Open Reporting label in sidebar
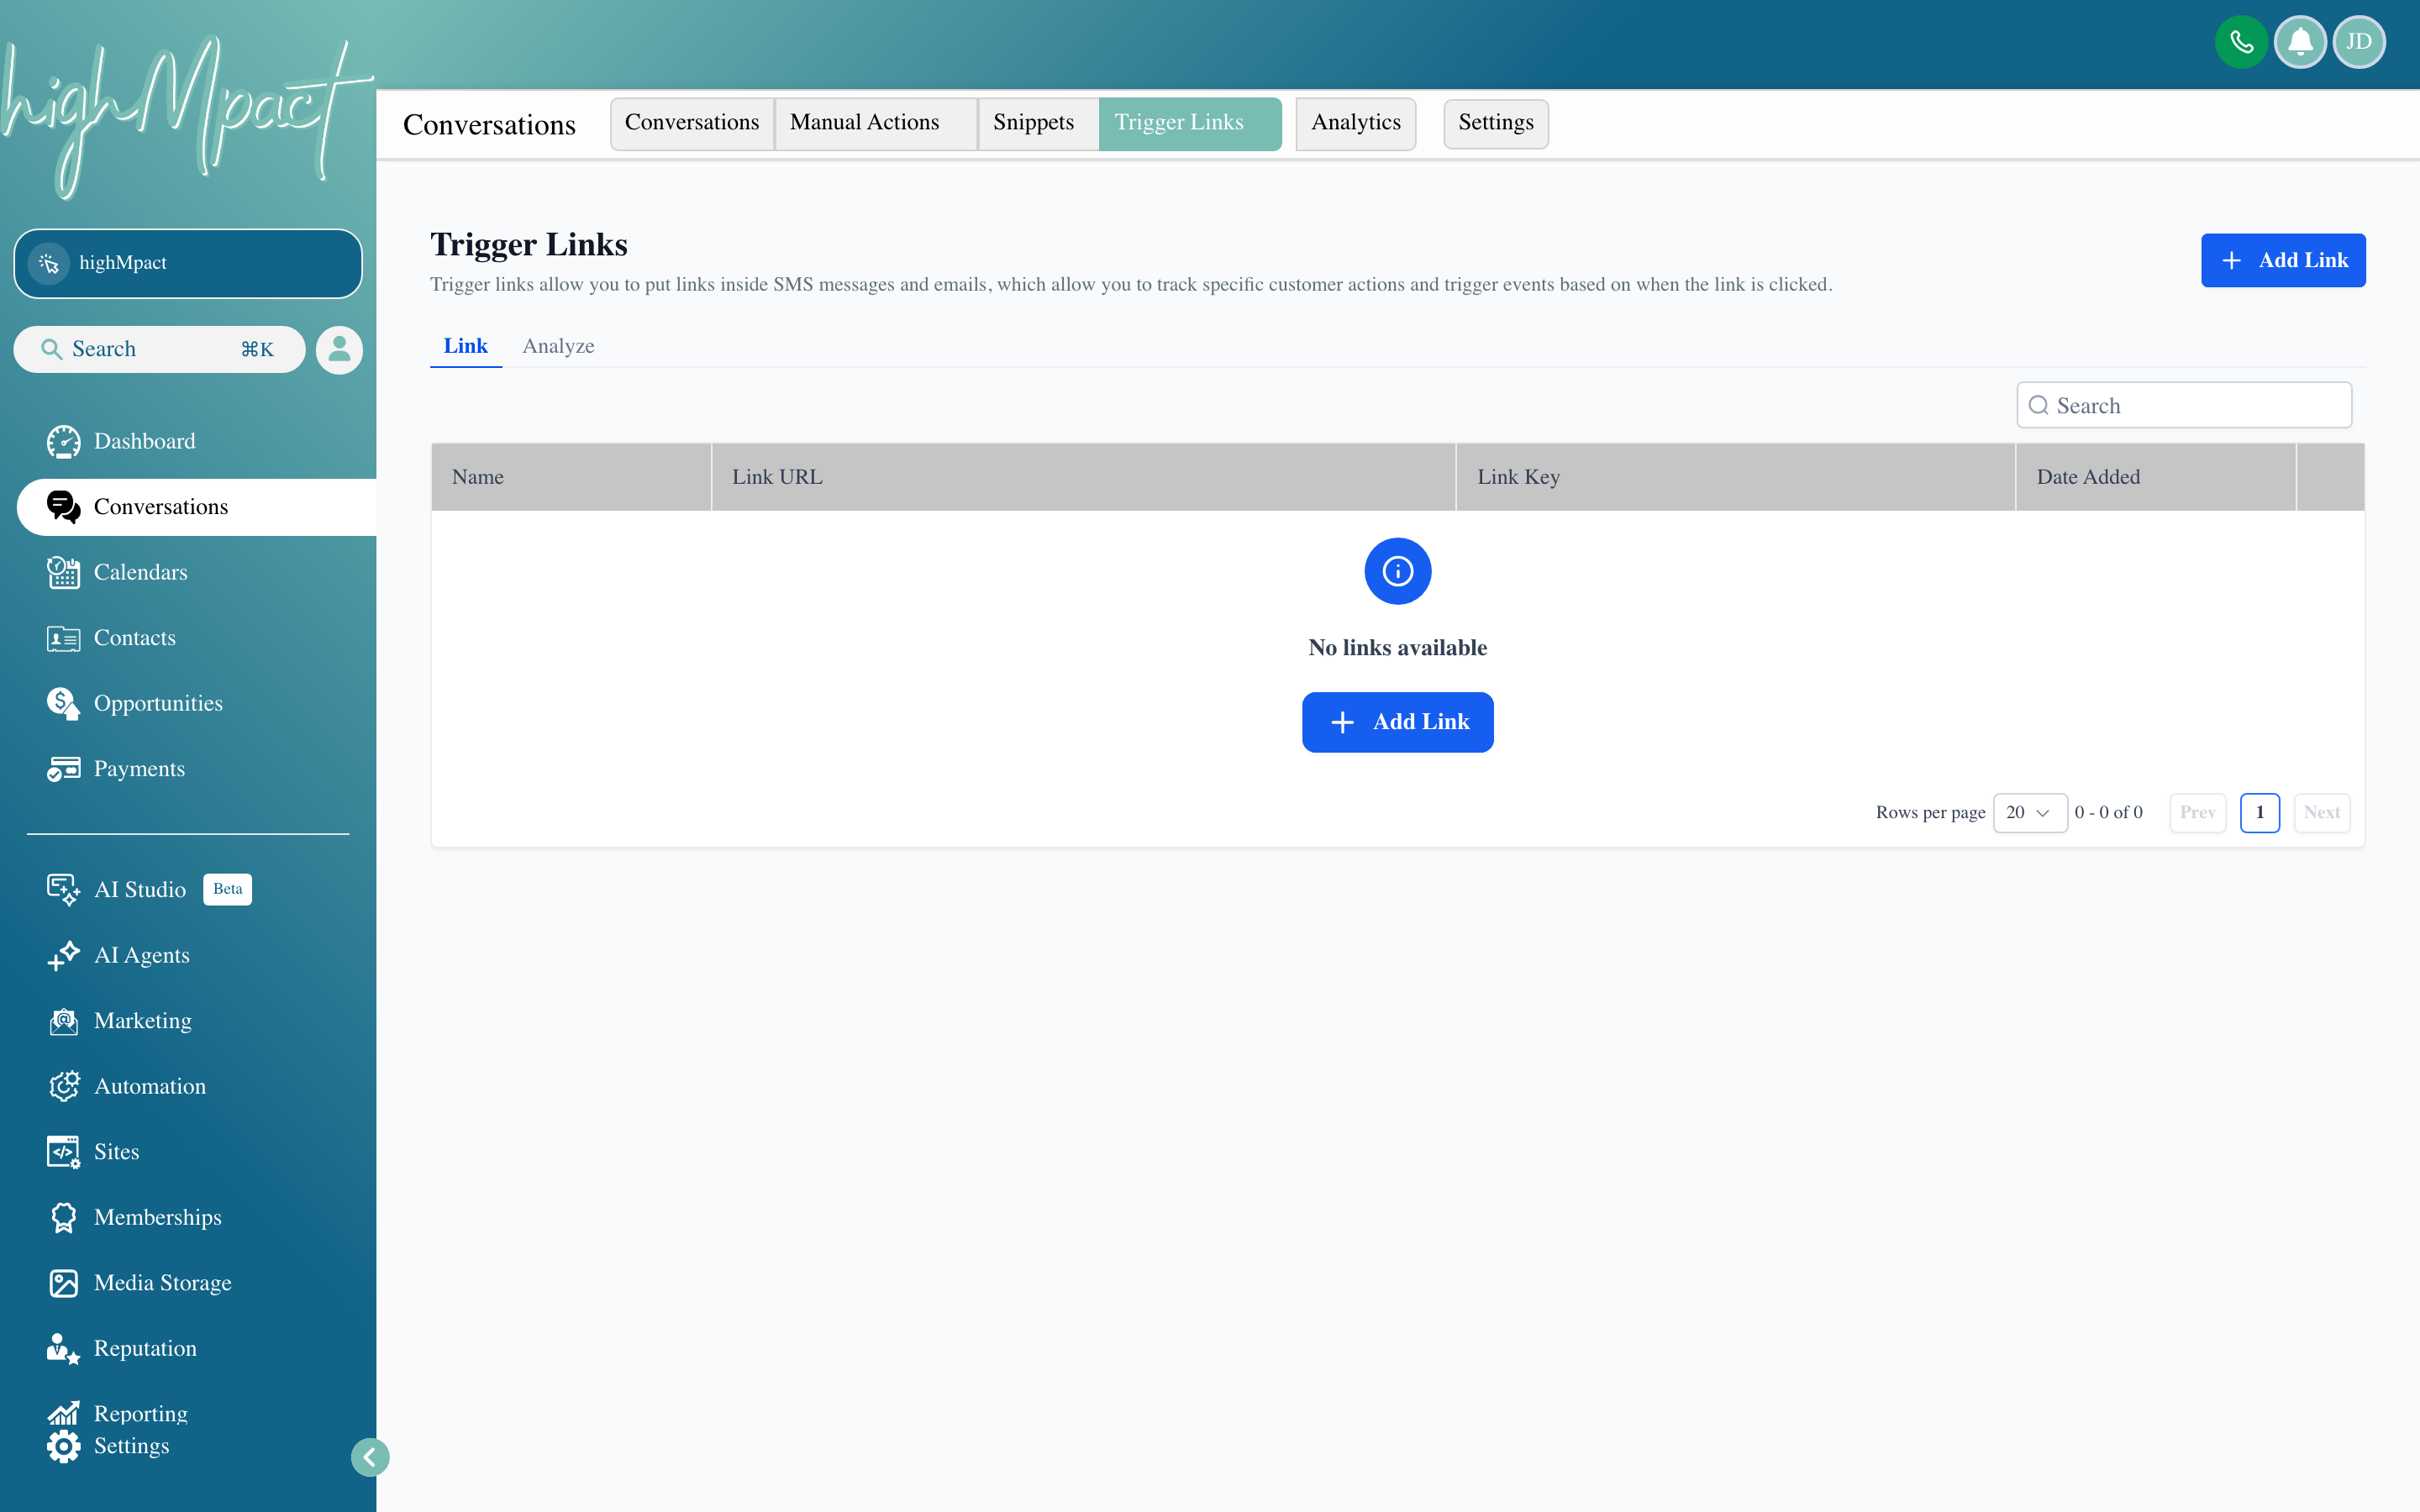Screen dimensions: 2420x1512 (x=140, y=1413)
